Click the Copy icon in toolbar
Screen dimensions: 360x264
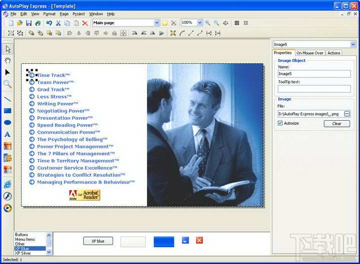pyautogui.click(x=67, y=23)
